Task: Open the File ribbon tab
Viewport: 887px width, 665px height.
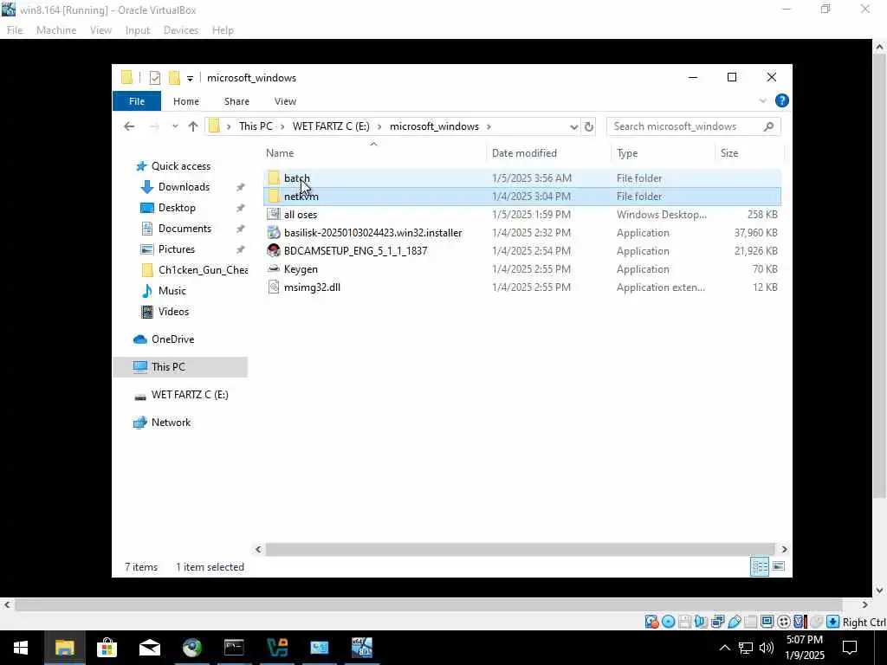Action: click(137, 101)
